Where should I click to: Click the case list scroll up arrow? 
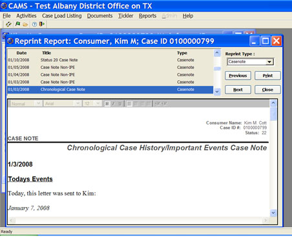[217, 53]
